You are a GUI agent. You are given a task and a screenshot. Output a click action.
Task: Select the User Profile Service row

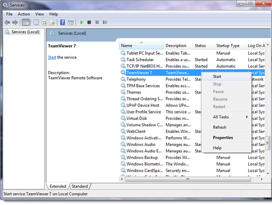(x=192, y=112)
